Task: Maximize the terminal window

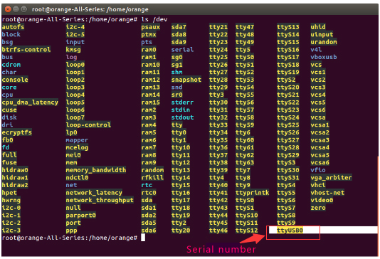Action: click(x=23, y=9)
